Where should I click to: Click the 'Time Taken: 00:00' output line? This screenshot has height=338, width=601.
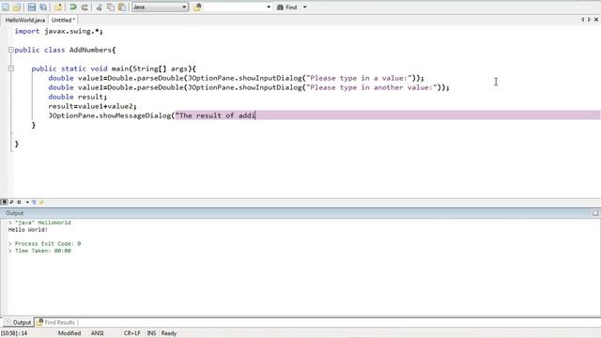[39, 251]
